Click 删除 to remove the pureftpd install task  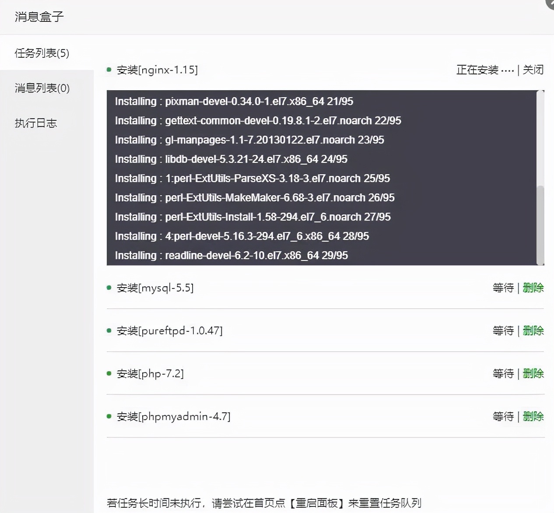[533, 330]
